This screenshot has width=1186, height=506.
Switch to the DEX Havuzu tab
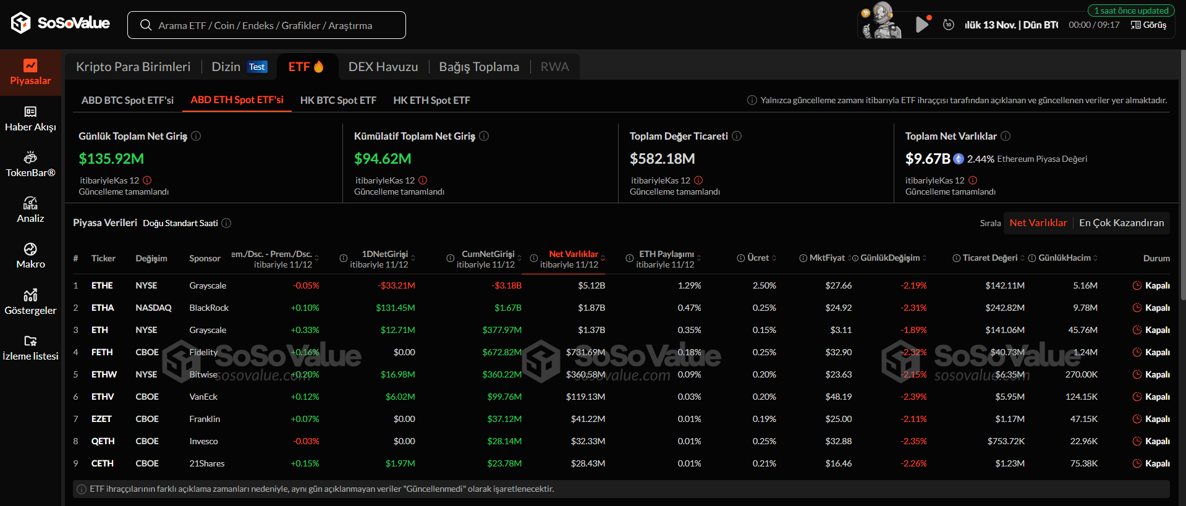[x=383, y=67]
